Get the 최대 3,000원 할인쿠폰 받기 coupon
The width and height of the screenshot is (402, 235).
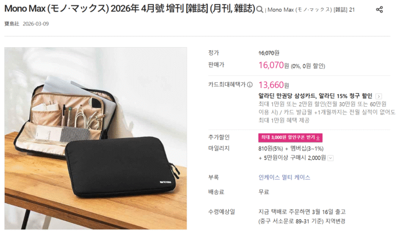coord(290,138)
